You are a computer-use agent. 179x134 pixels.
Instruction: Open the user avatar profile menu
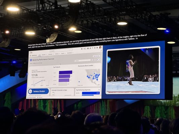tap(100, 47)
